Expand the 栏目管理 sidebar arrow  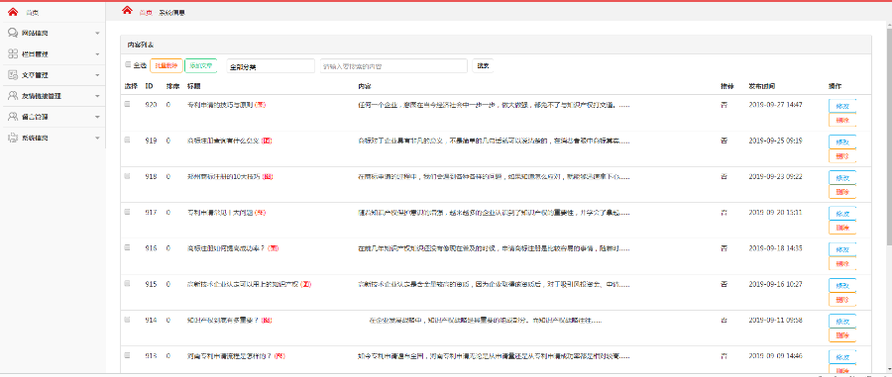pyautogui.click(x=97, y=54)
